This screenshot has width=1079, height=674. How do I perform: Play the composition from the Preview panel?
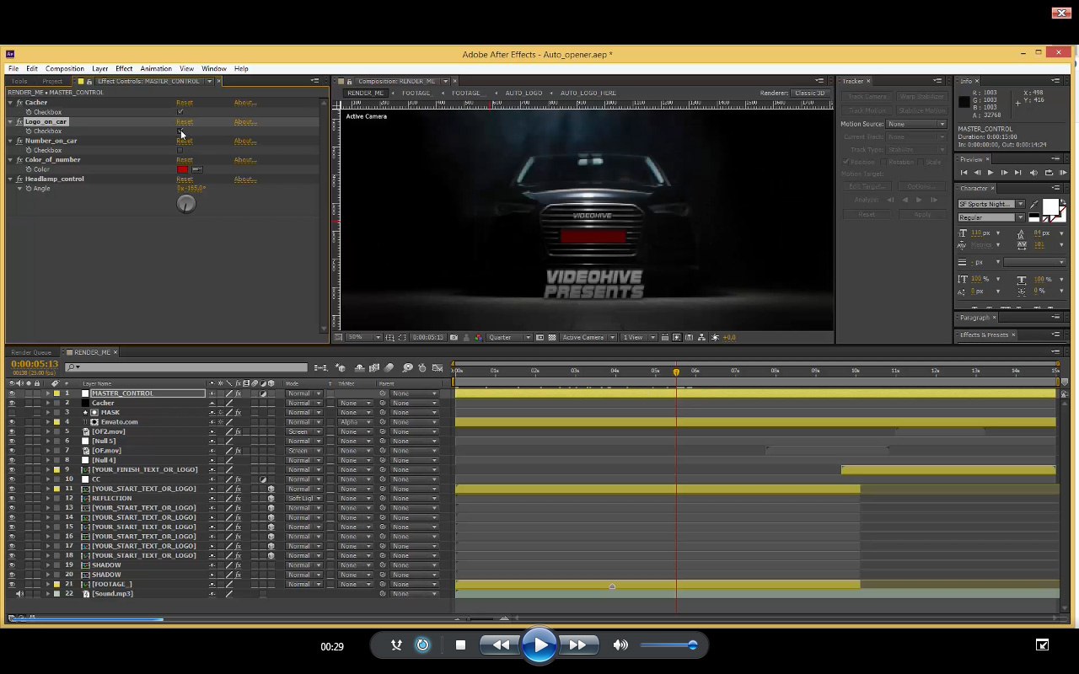coord(990,173)
